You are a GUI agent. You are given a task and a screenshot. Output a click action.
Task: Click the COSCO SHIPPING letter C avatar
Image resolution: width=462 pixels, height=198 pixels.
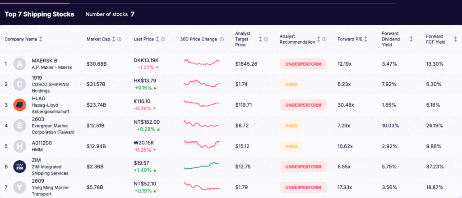point(20,84)
